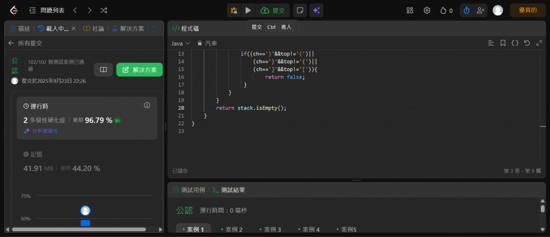Toggle the timer stopwatch icon

[x=467, y=11]
